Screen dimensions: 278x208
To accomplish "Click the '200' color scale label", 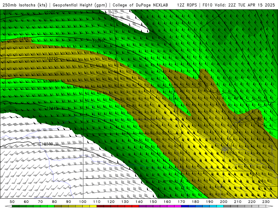I will click(x=224, y=202).
